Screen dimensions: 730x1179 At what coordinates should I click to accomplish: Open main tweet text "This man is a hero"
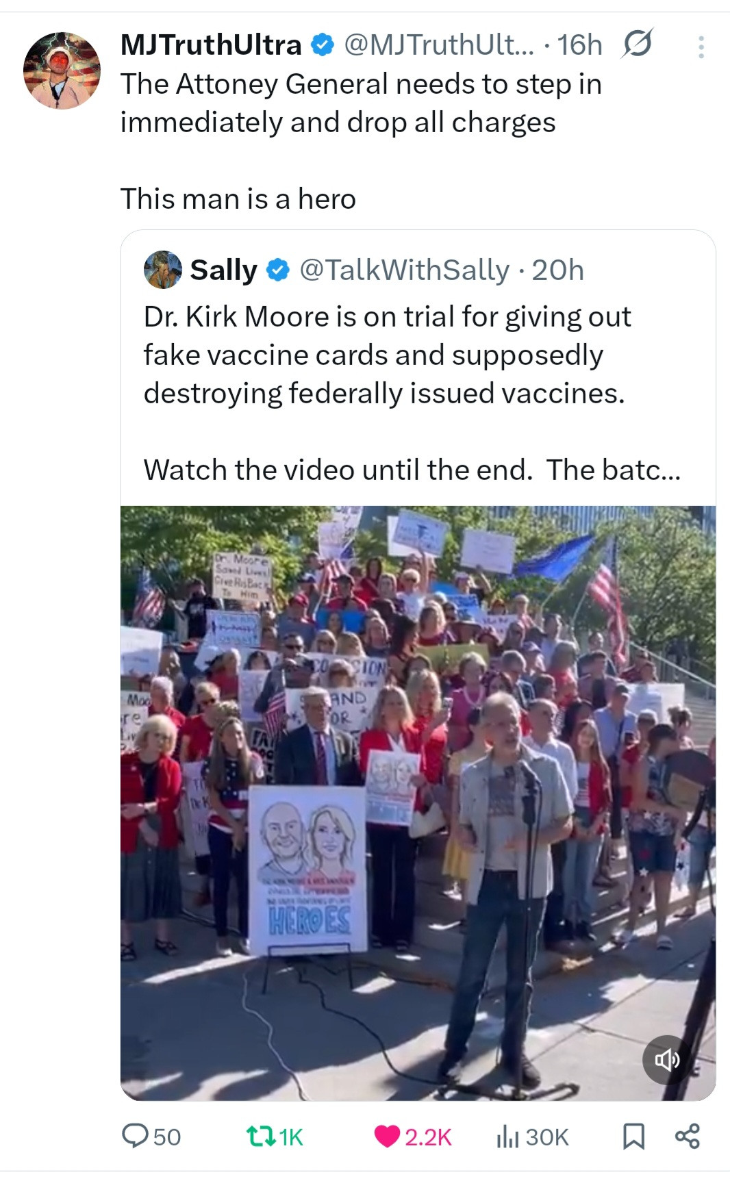pyautogui.click(x=238, y=199)
